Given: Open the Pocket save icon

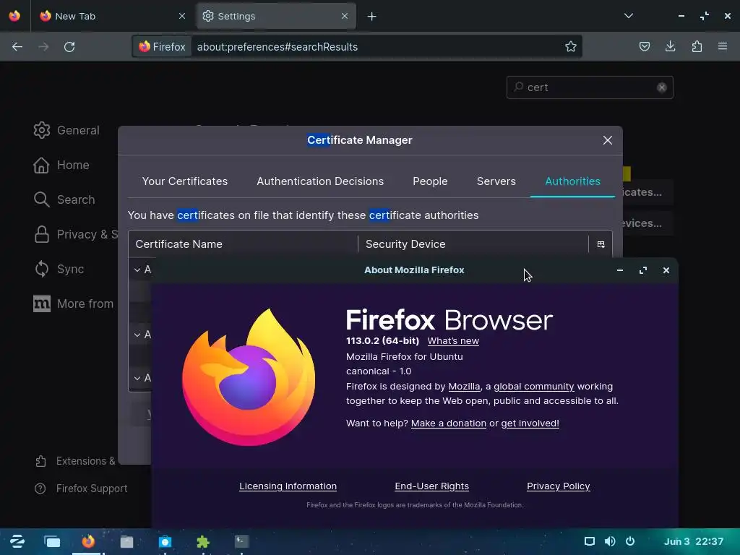Looking at the screenshot, I should point(644,46).
